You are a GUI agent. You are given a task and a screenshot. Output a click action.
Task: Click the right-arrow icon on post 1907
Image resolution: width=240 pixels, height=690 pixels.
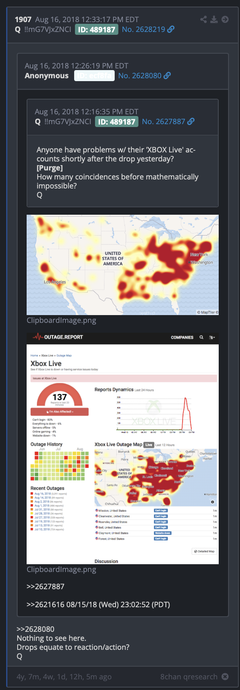pyautogui.click(x=225, y=19)
